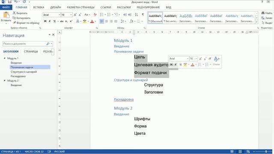
Task: Apply the Обычный style from the gallery
Action: 155,18
